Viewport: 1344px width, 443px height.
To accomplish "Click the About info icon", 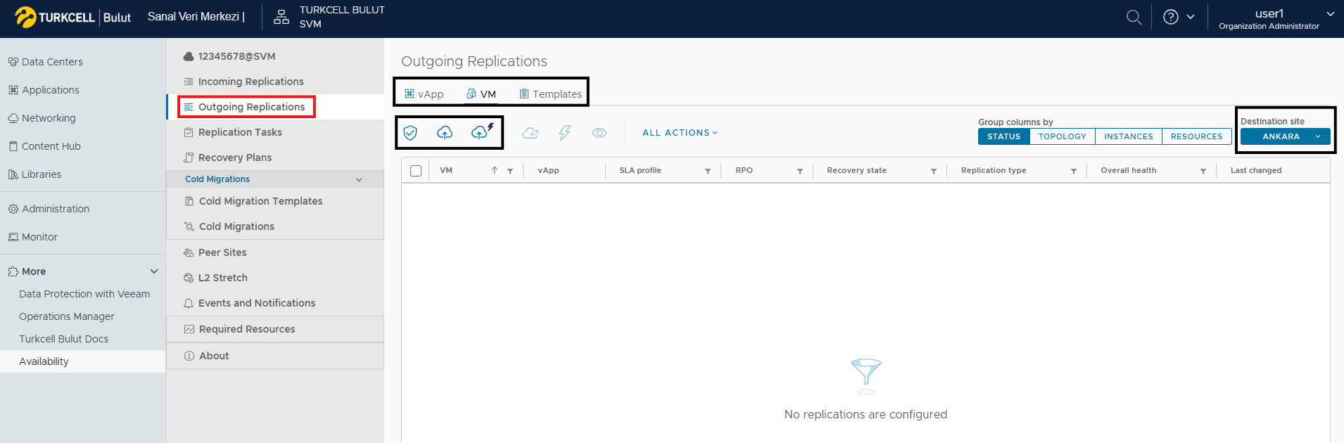I will pyautogui.click(x=189, y=356).
